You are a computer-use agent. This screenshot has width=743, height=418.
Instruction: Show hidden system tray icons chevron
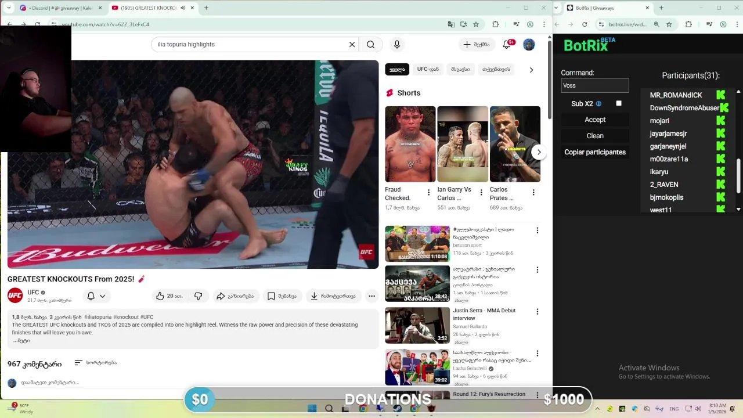(x=597, y=409)
